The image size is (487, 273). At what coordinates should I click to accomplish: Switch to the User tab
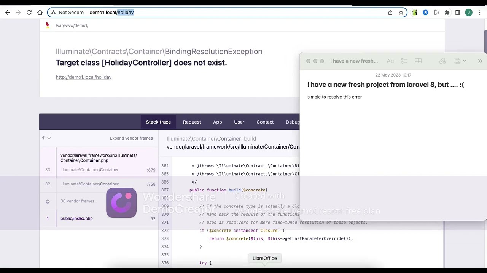tap(239, 122)
